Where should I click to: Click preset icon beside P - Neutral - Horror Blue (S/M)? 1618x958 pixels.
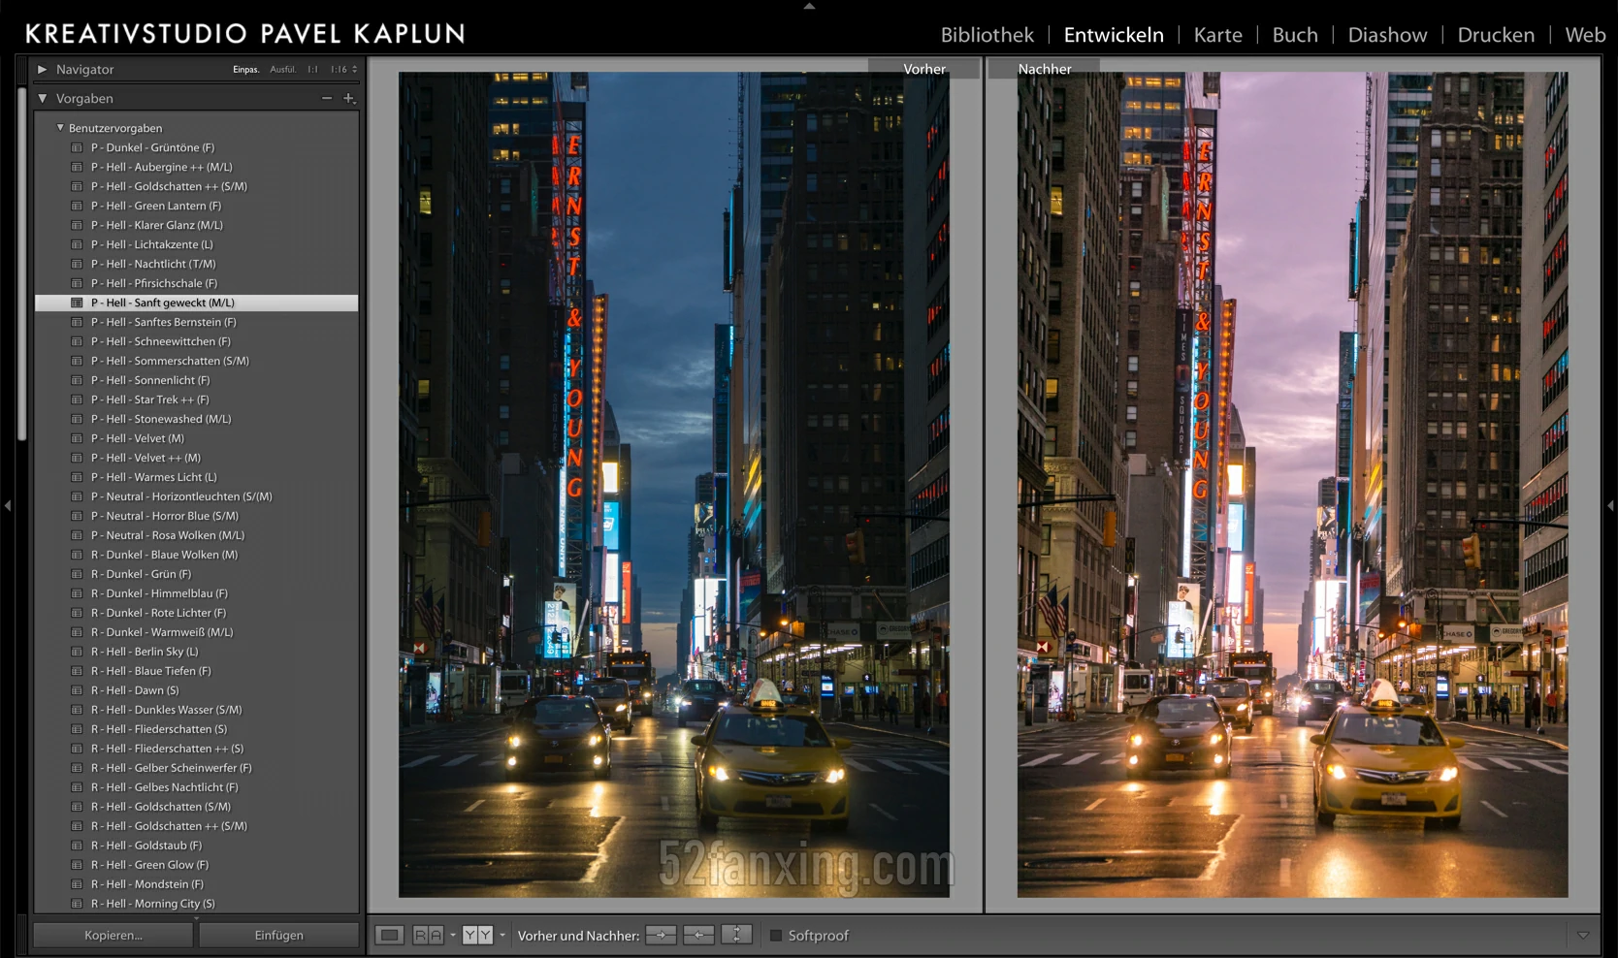(77, 516)
